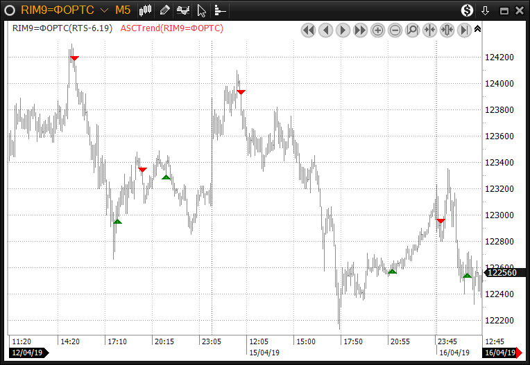Click the ASCTrend indicator label
This screenshot has width=530, height=365.
tap(172, 28)
